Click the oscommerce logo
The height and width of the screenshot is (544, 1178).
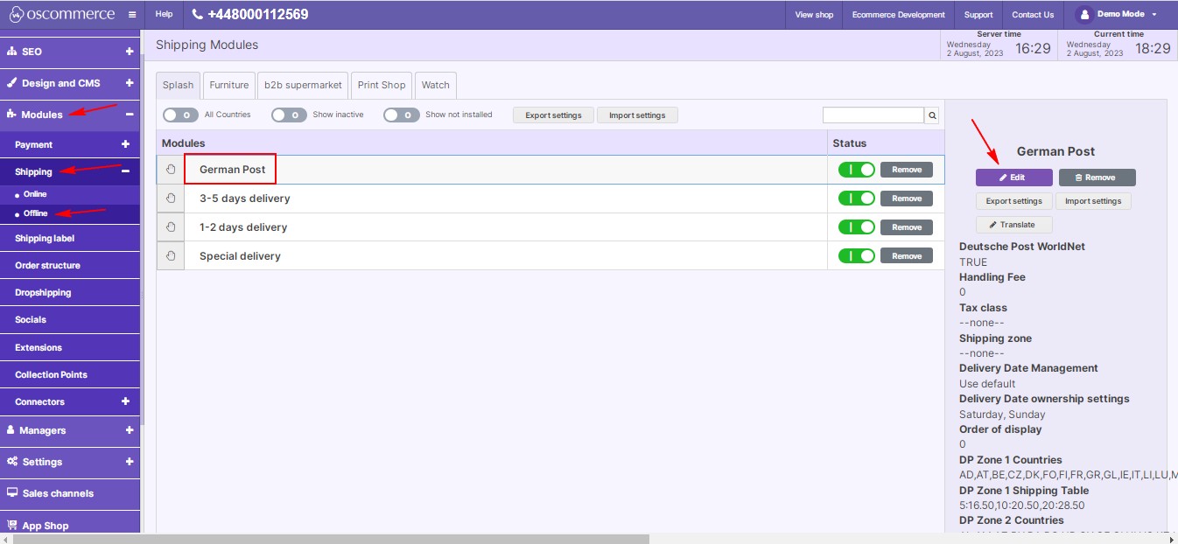61,15
